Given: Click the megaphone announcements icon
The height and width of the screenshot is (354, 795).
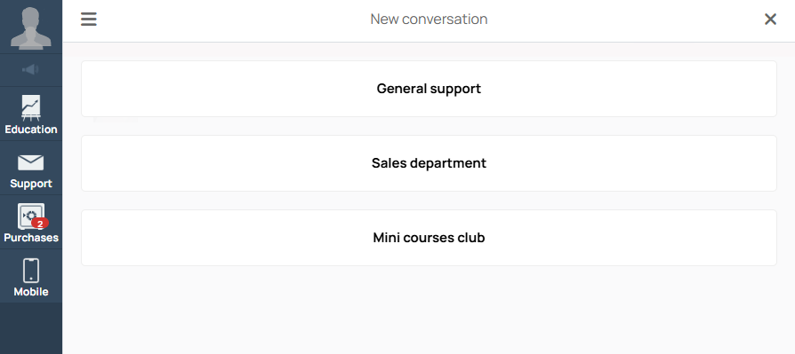Looking at the screenshot, I should (x=30, y=70).
